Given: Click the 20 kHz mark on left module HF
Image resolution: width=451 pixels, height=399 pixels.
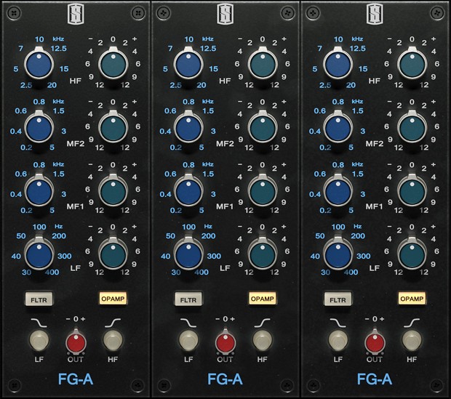Looking at the screenshot, I should [52, 85].
